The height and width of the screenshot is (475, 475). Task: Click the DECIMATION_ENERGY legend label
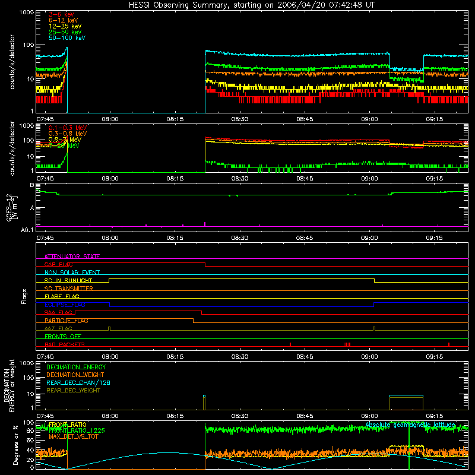[76, 367]
